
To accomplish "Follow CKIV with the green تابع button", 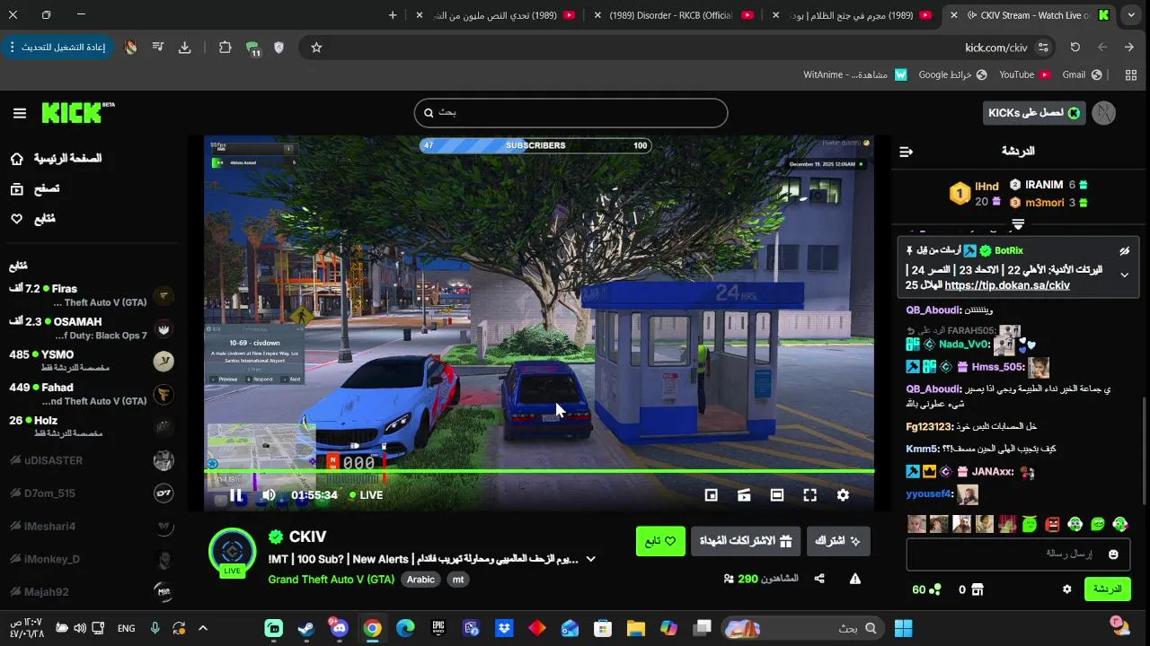I will coord(660,541).
